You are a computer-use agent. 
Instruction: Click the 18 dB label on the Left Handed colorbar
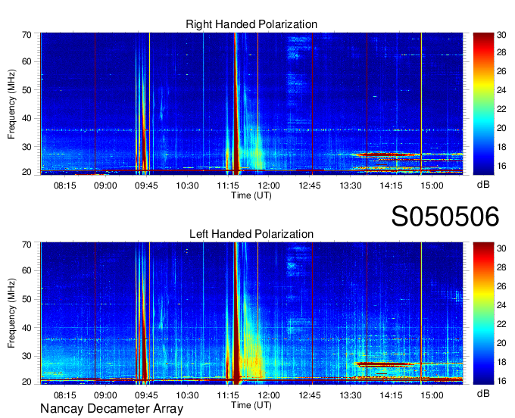point(501,362)
